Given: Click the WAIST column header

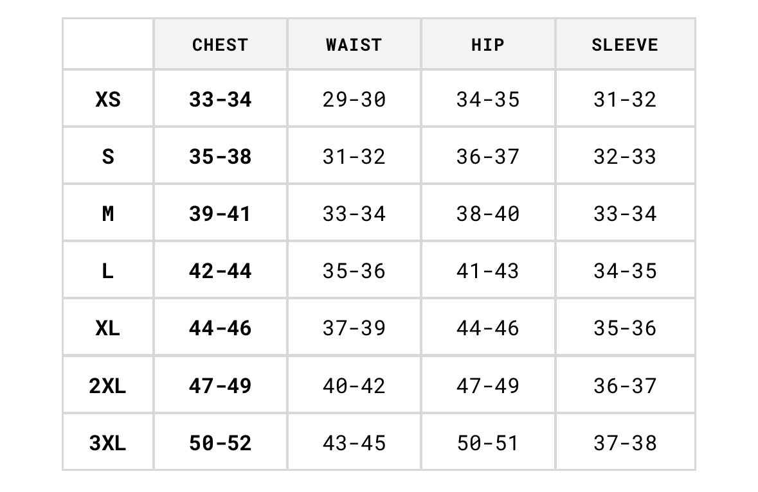Looking at the screenshot, I should click(x=354, y=45).
